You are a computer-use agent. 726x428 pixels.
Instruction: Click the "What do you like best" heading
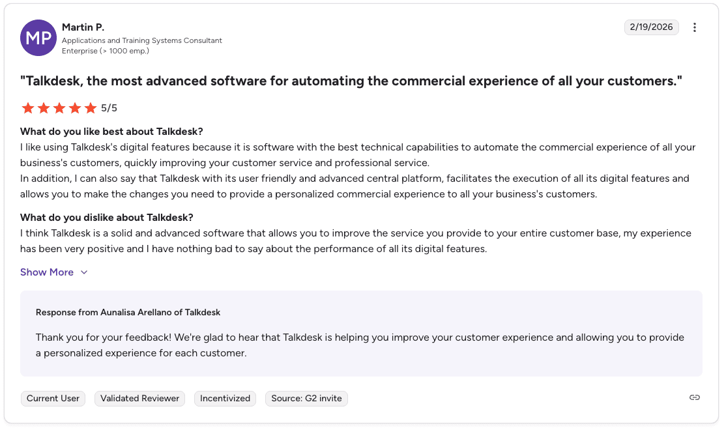point(111,132)
